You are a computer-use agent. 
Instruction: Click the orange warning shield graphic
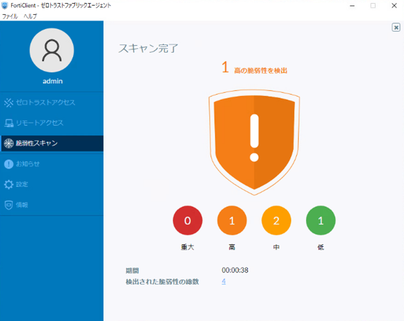point(254,143)
